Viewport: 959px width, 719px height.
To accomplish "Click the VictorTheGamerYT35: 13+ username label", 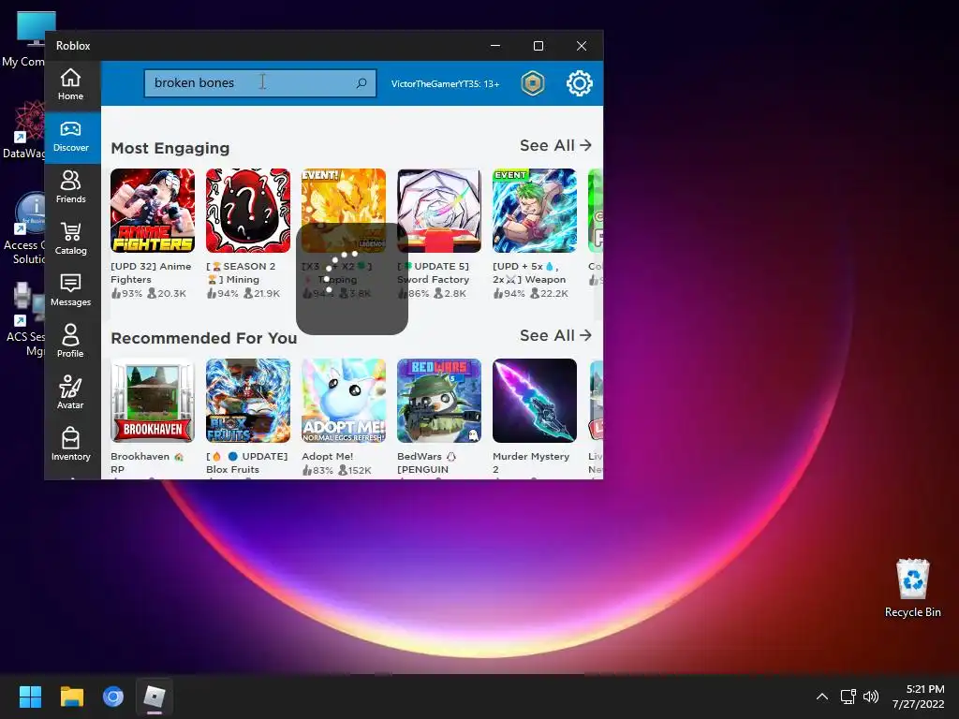I will pyautogui.click(x=445, y=83).
